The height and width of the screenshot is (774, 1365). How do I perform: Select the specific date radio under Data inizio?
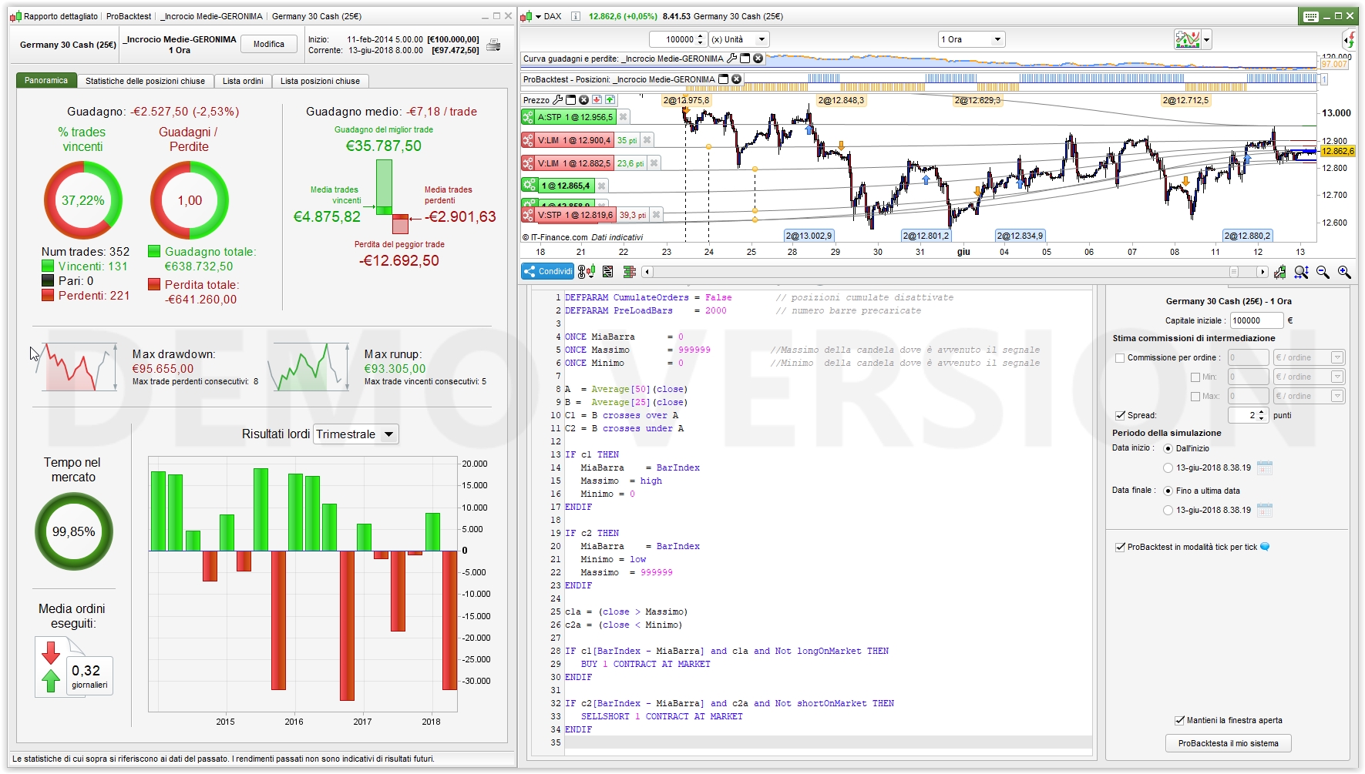point(1168,467)
